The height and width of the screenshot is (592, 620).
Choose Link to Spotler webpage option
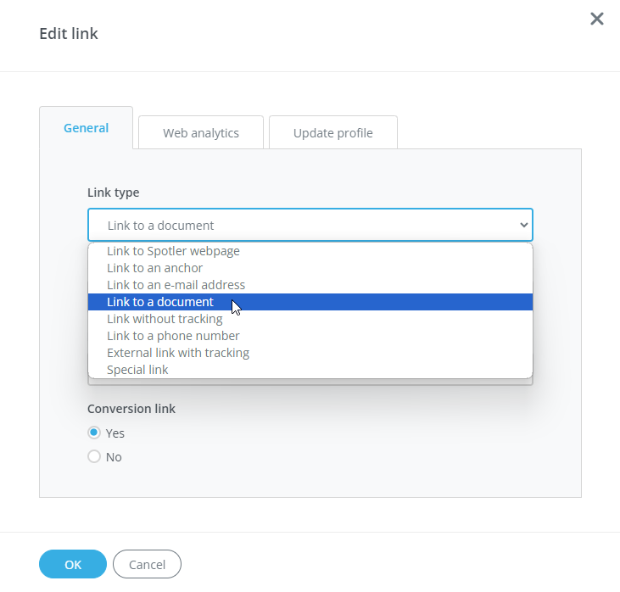[173, 251]
